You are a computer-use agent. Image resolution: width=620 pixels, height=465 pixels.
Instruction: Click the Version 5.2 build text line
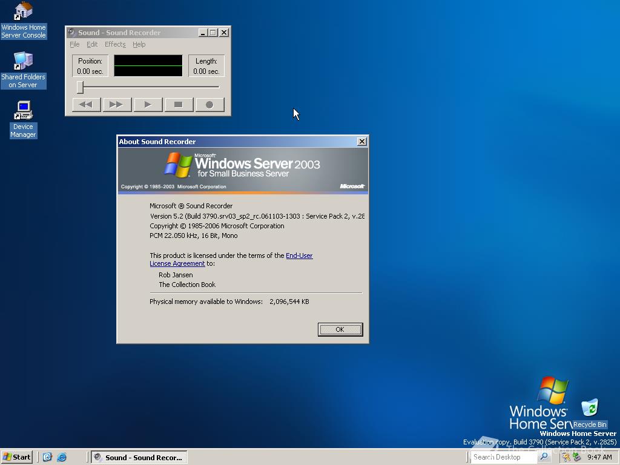click(257, 216)
